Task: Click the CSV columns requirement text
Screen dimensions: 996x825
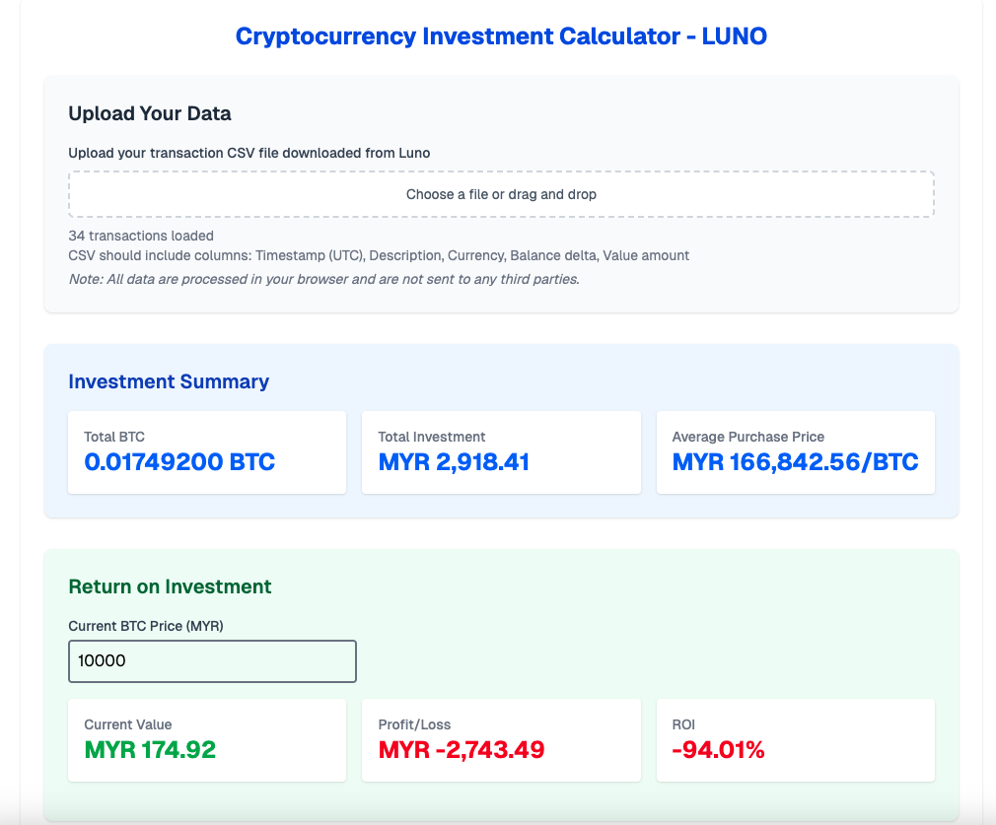Action: click(x=379, y=255)
